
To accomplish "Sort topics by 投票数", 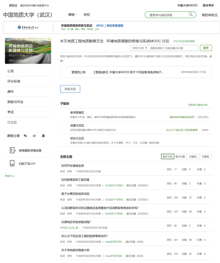I will [x=205, y=156].
